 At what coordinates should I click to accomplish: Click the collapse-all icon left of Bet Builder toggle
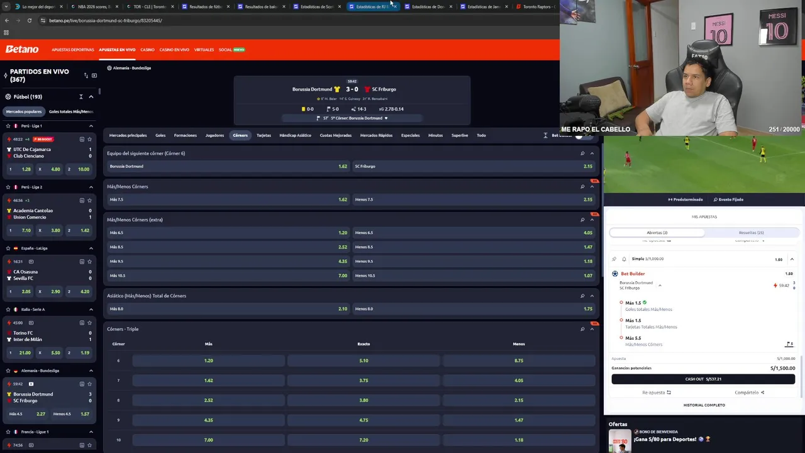coord(545,135)
